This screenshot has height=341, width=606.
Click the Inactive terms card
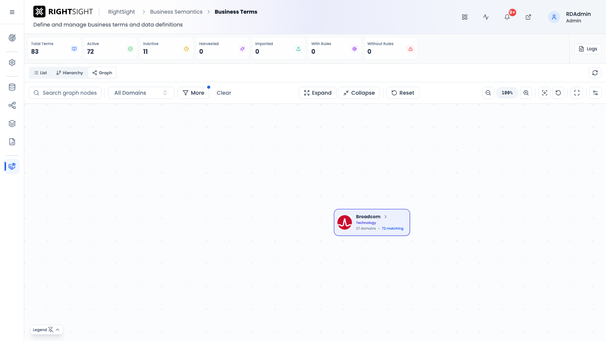pyautogui.click(x=166, y=48)
